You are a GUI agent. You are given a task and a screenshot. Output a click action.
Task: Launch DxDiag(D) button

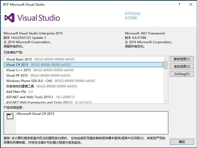[182, 74]
